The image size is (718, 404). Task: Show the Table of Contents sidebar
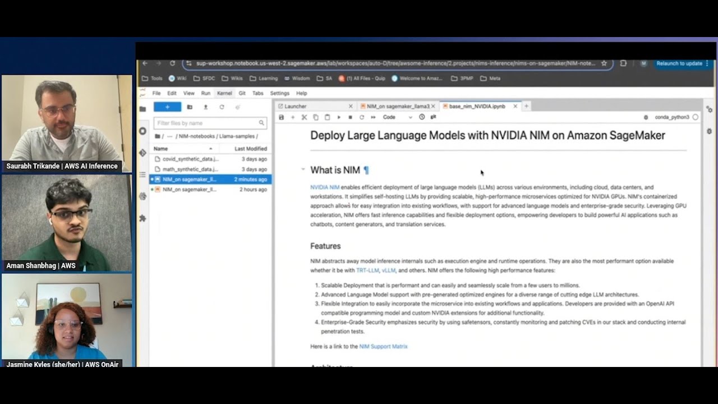point(142,175)
